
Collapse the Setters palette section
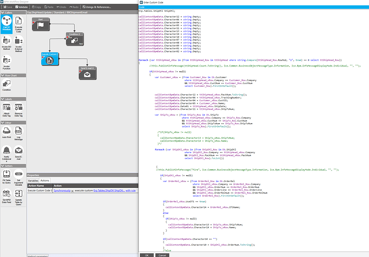point(3,166)
